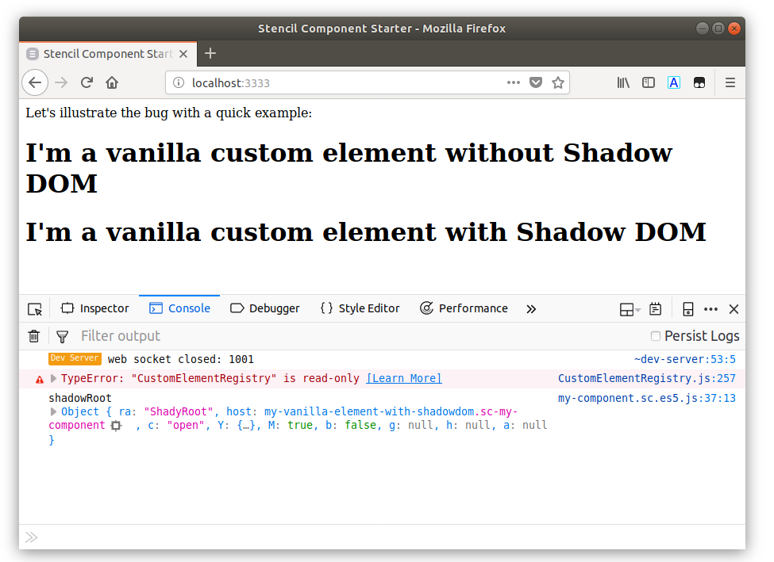Close the Stencil Component Starter tab

(183, 54)
